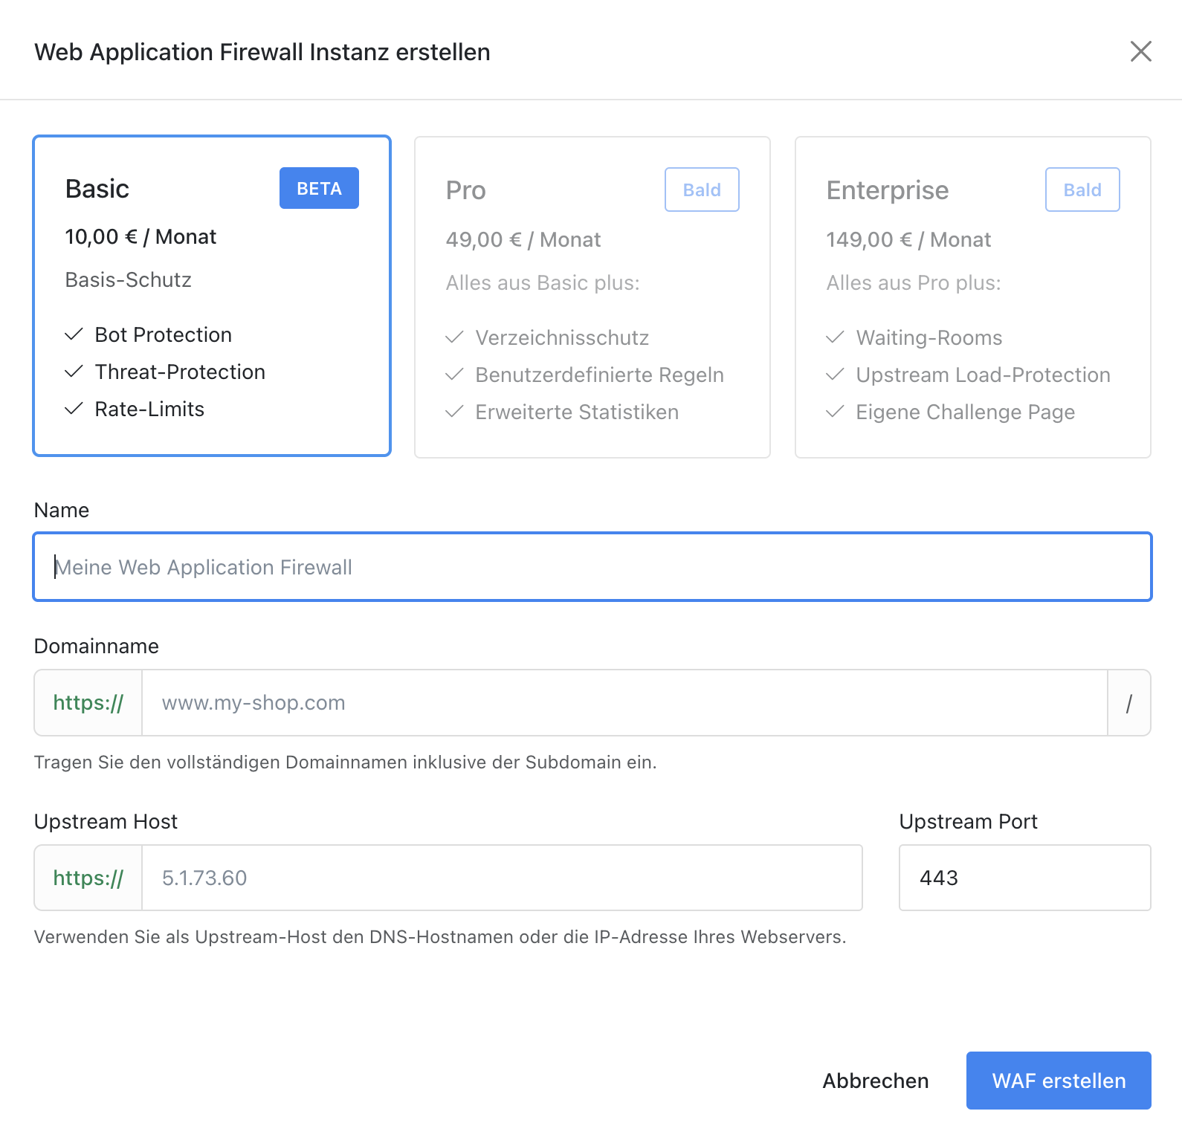Click the Rate-Limits checkmark icon
Viewport: 1182px width, 1140px height.
tap(74, 409)
